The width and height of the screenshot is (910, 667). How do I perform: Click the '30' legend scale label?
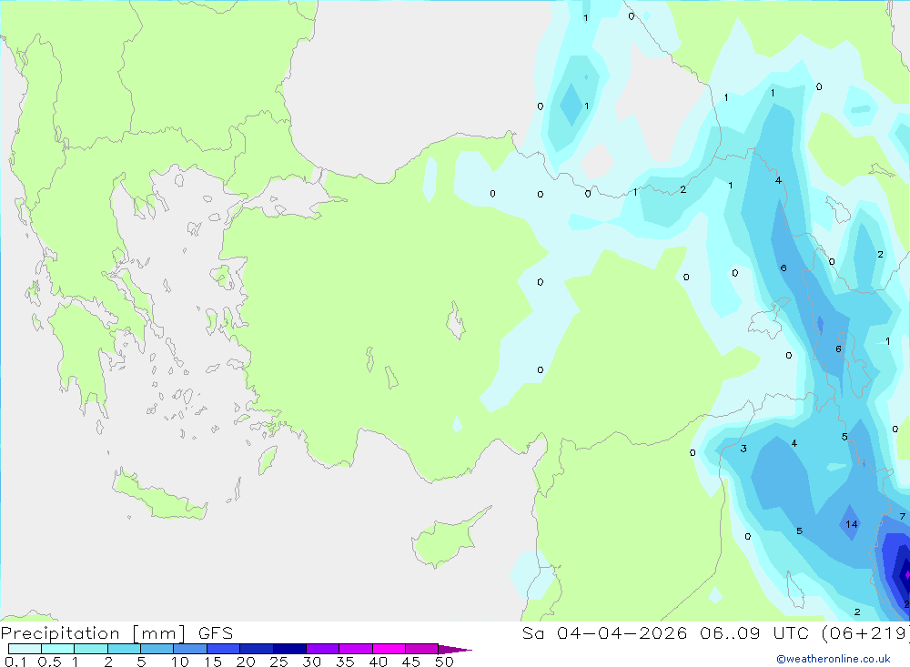pos(312,662)
